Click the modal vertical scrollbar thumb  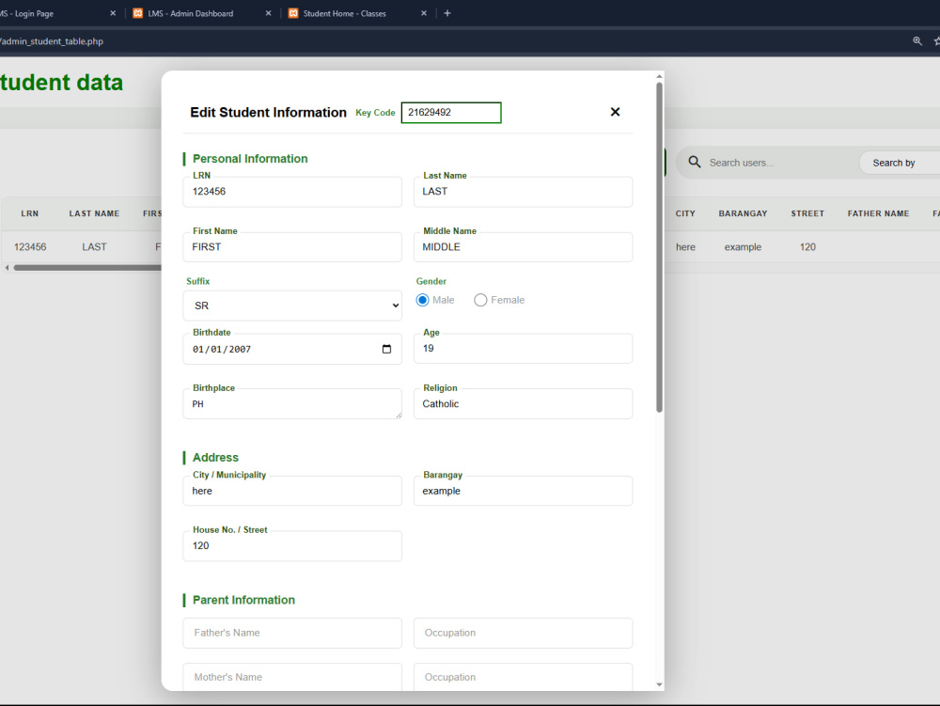click(659, 247)
